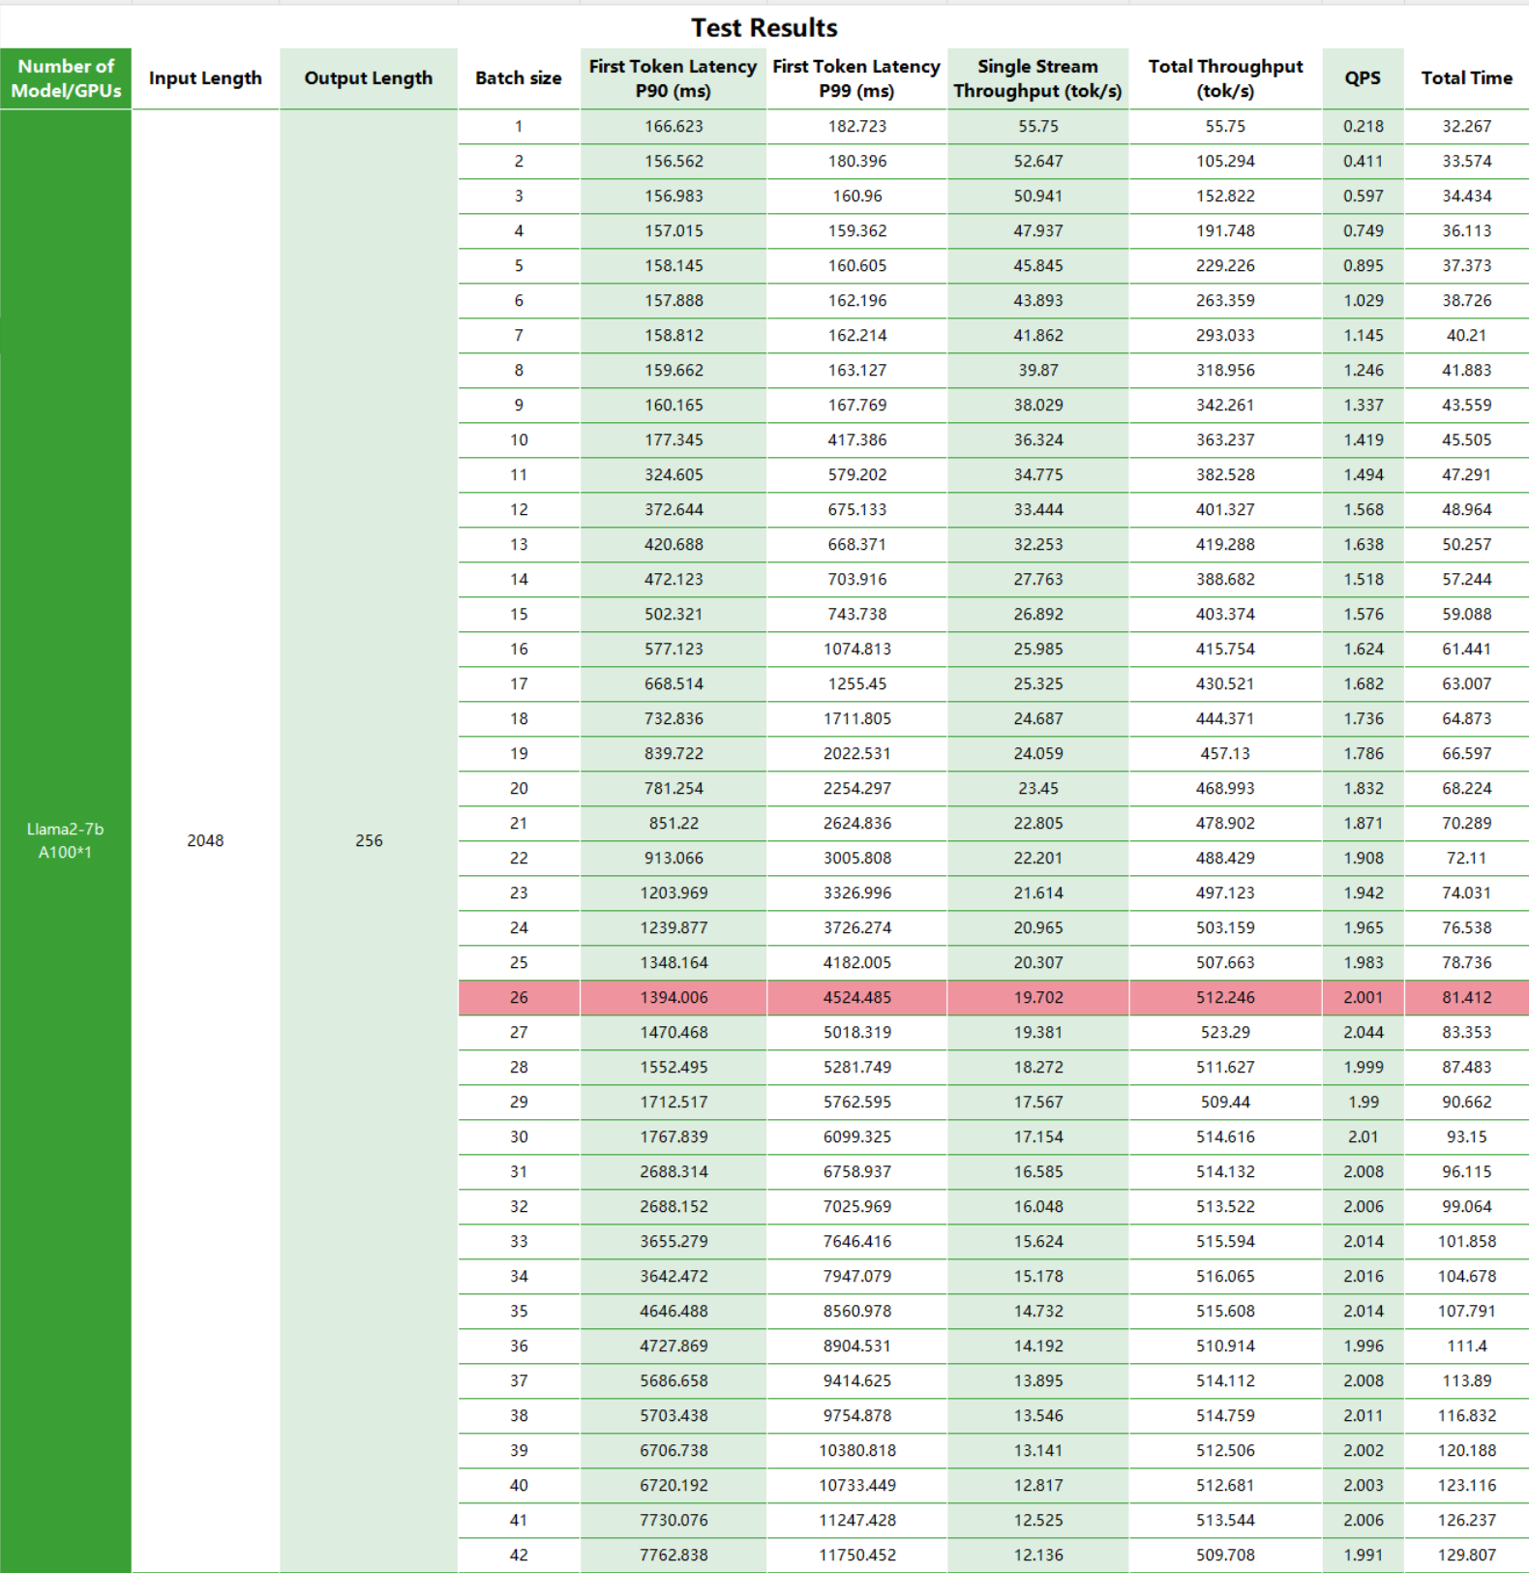Click total throughput value "105.294"
This screenshot has height=1573, width=1529.
point(1225,162)
